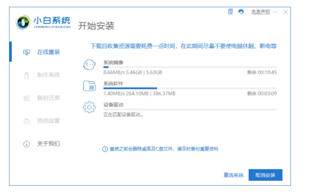Click the 小白系统 logo icon
The height and width of the screenshot is (192, 318).
point(23,22)
